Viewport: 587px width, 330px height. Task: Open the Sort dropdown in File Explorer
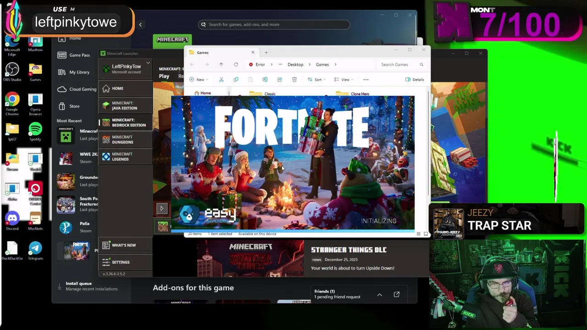click(x=316, y=79)
